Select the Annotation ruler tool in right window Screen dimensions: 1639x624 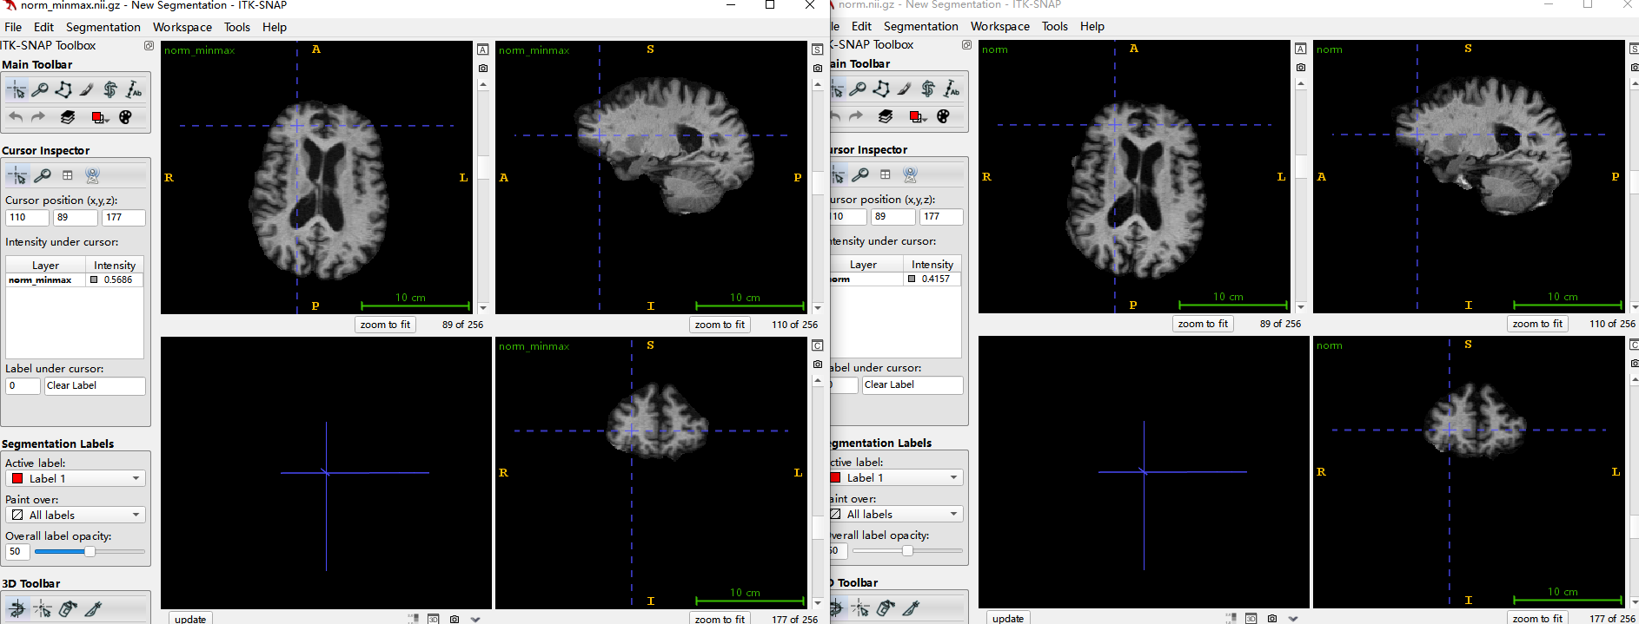952,89
